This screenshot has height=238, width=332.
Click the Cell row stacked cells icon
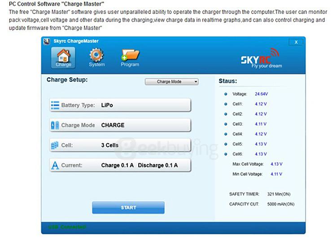tap(55, 145)
